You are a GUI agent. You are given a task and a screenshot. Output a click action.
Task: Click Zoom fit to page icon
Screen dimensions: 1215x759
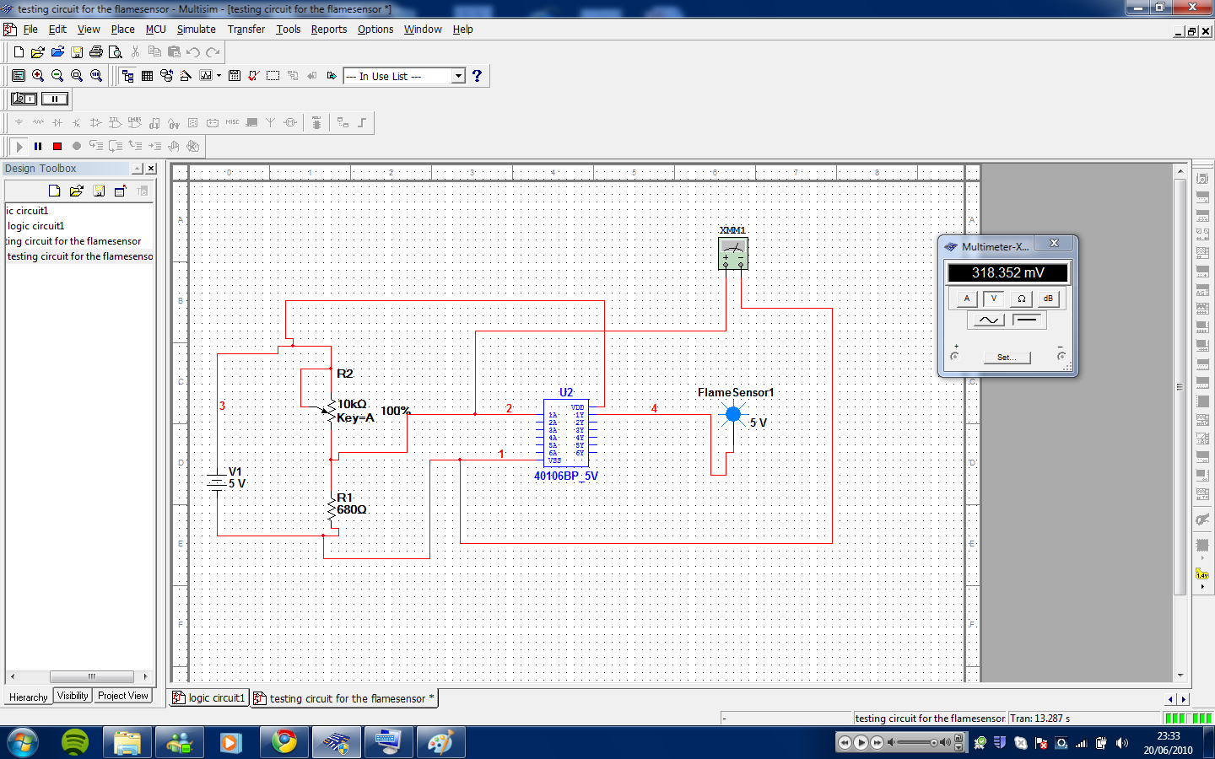coord(96,76)
